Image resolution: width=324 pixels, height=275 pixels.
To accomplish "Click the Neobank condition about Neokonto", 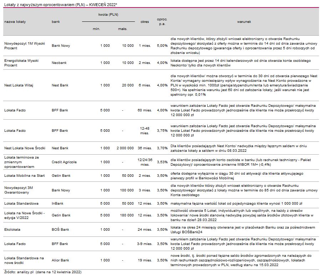I will click(x=241, y=63).
